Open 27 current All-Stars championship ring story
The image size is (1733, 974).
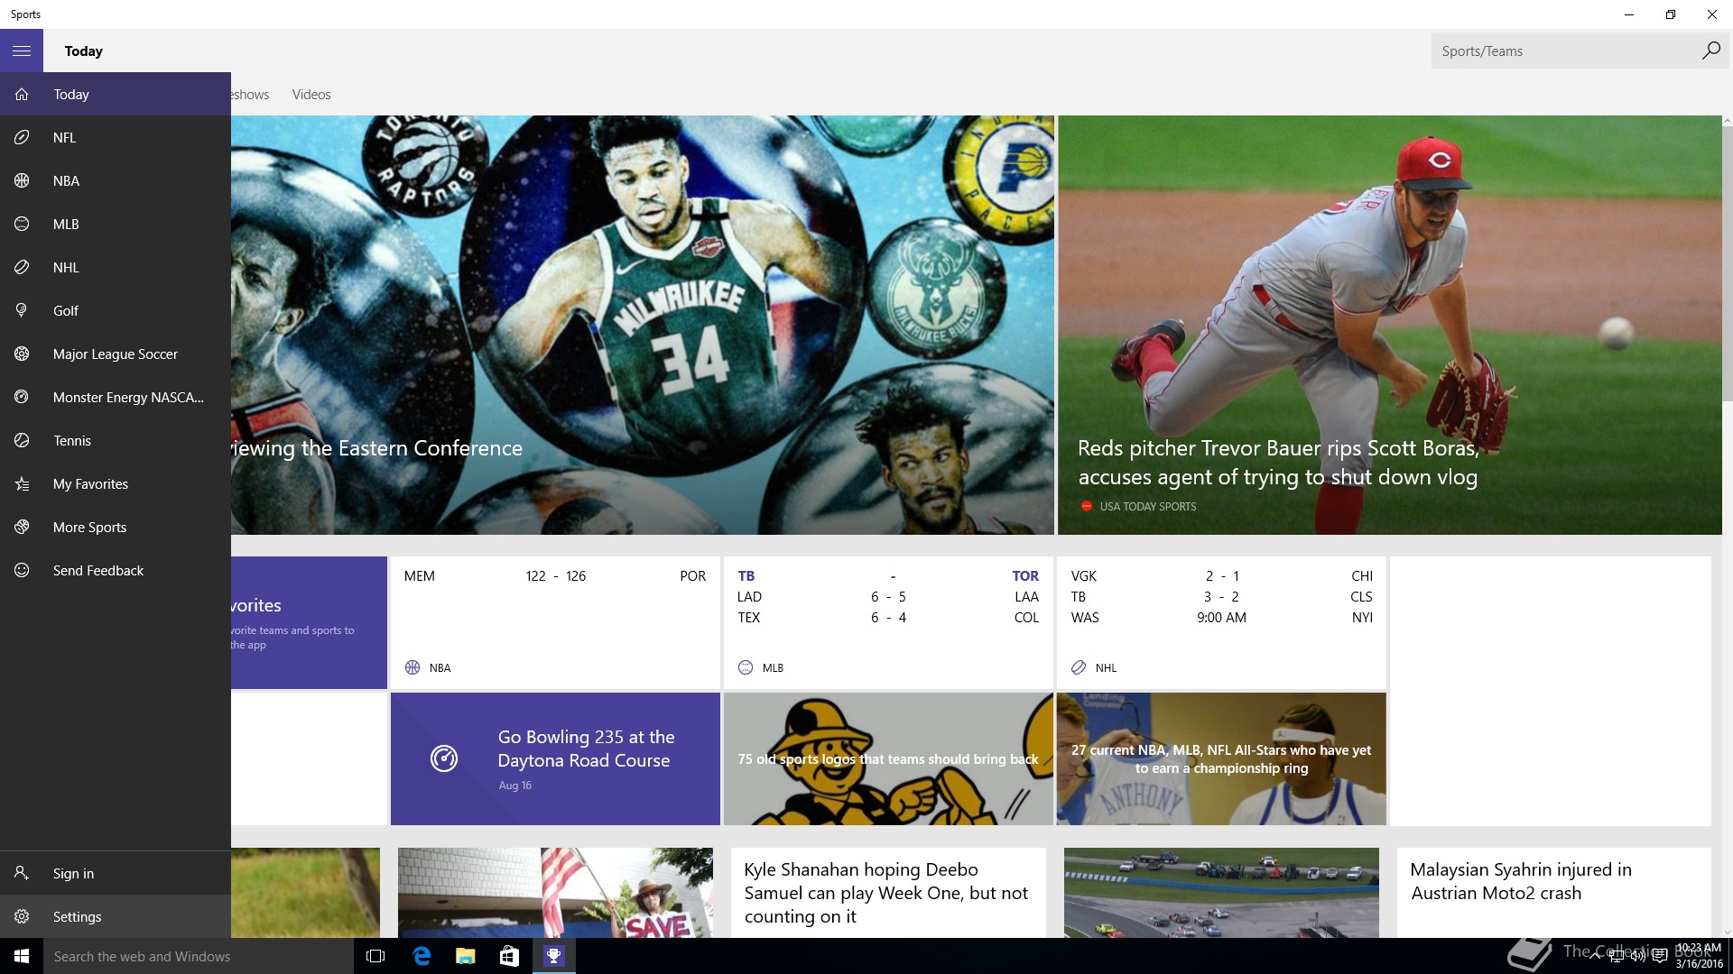pos(1221,759)
